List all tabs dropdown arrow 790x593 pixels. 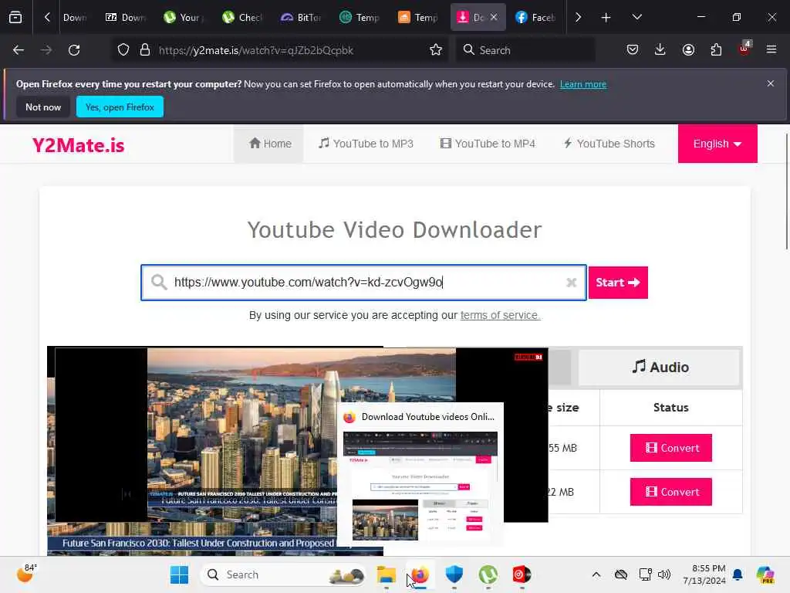pos(636,17)
